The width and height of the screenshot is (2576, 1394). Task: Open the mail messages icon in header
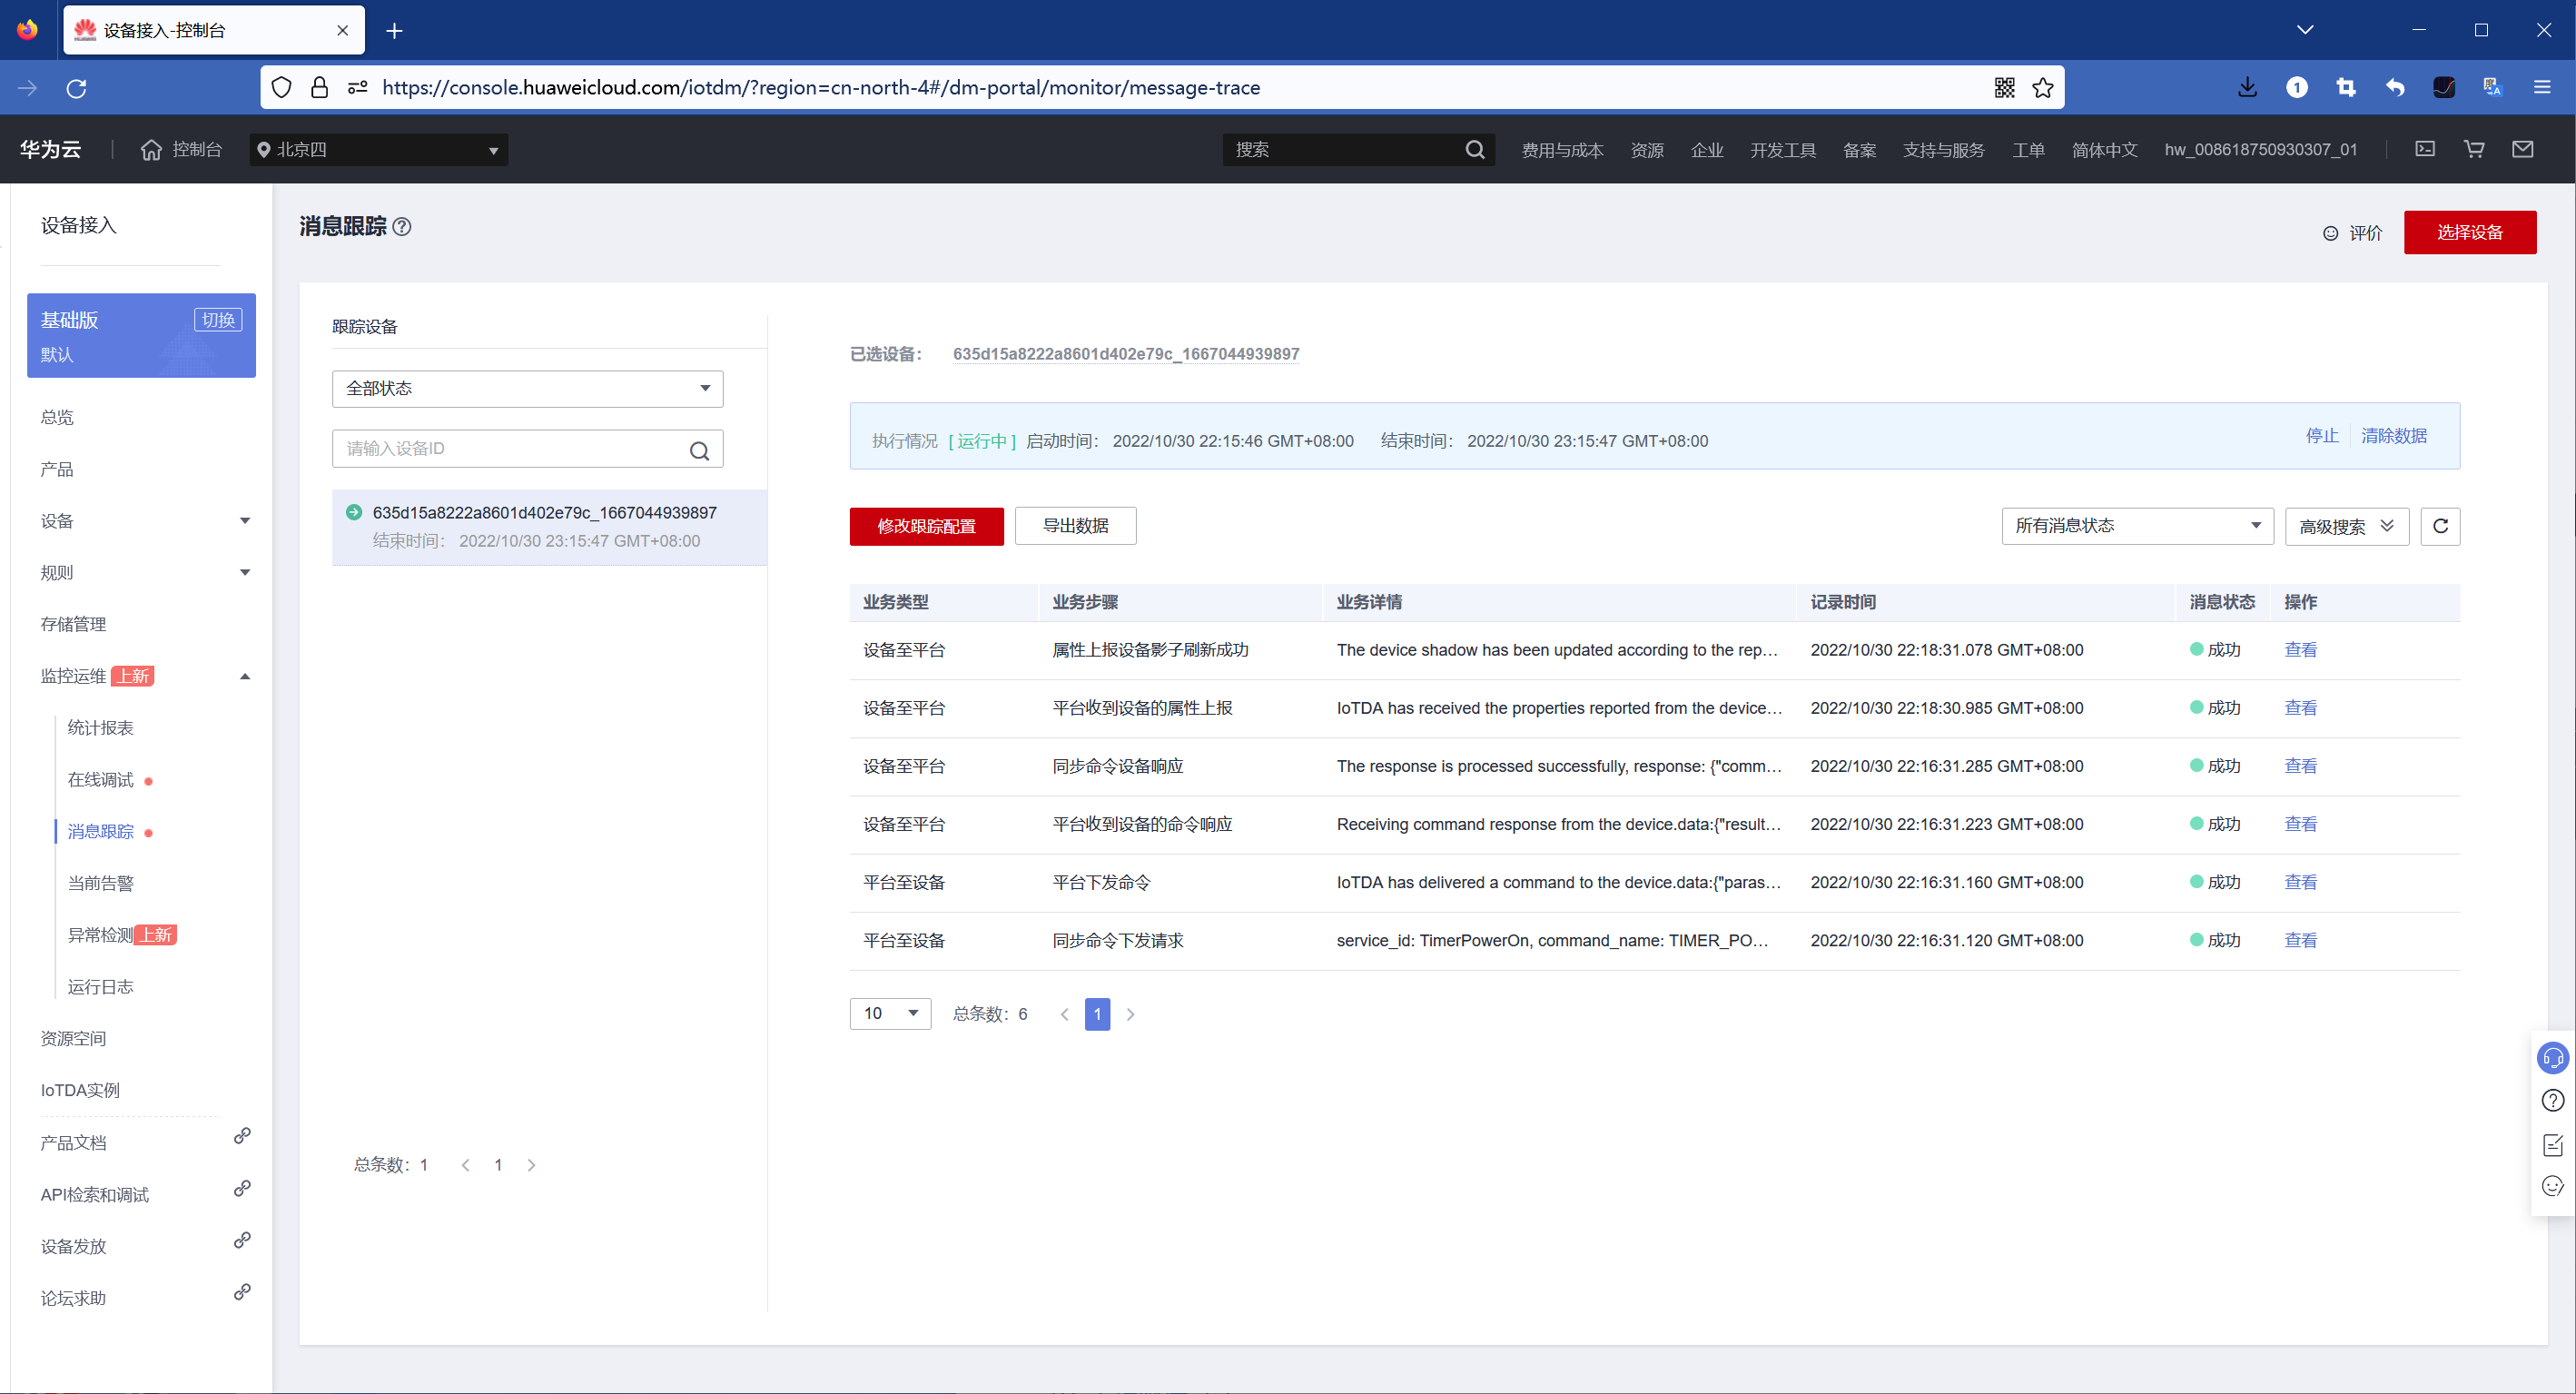(2522, 149)
